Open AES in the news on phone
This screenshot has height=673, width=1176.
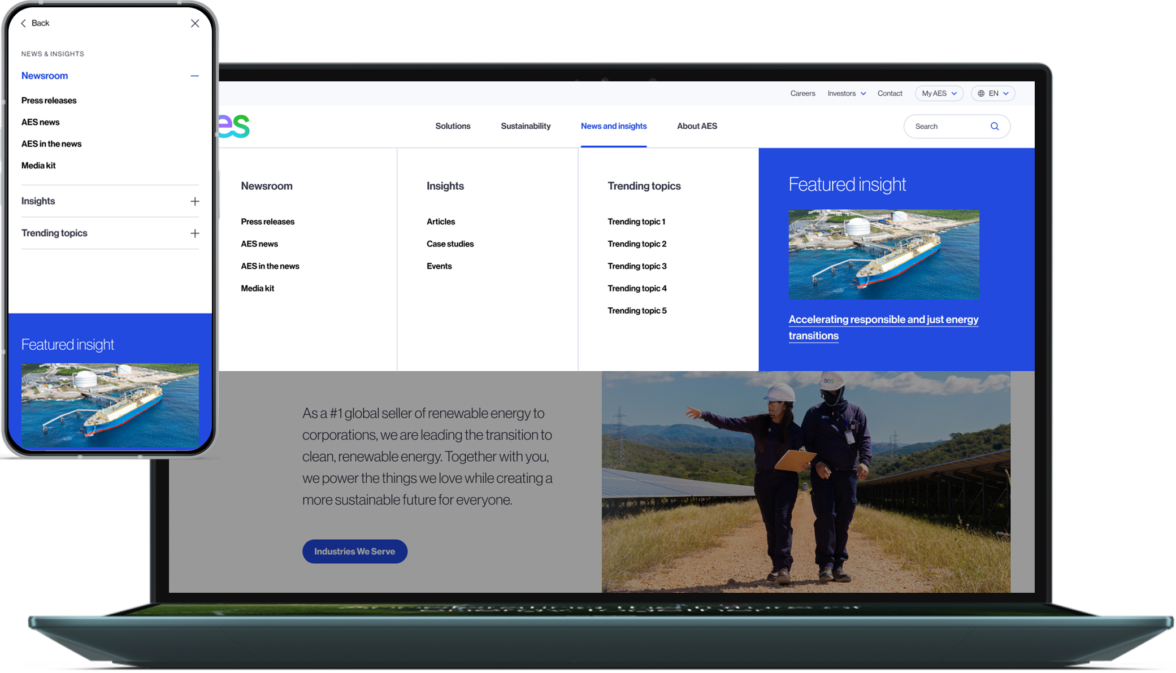(51, 144)
